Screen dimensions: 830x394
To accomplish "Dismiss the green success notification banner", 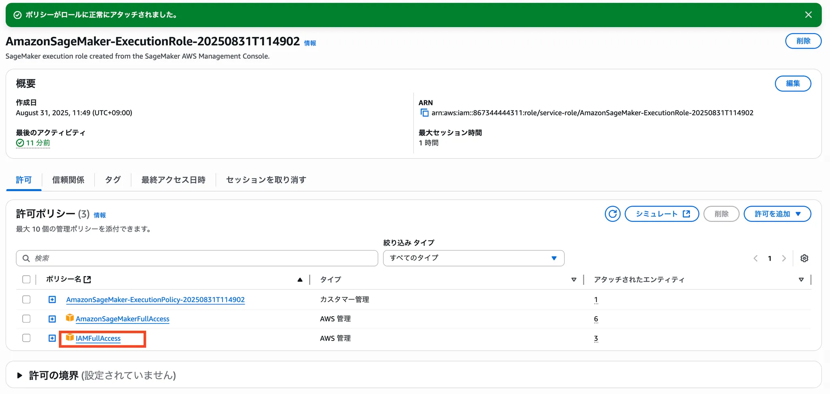I will tap(808, 15).
